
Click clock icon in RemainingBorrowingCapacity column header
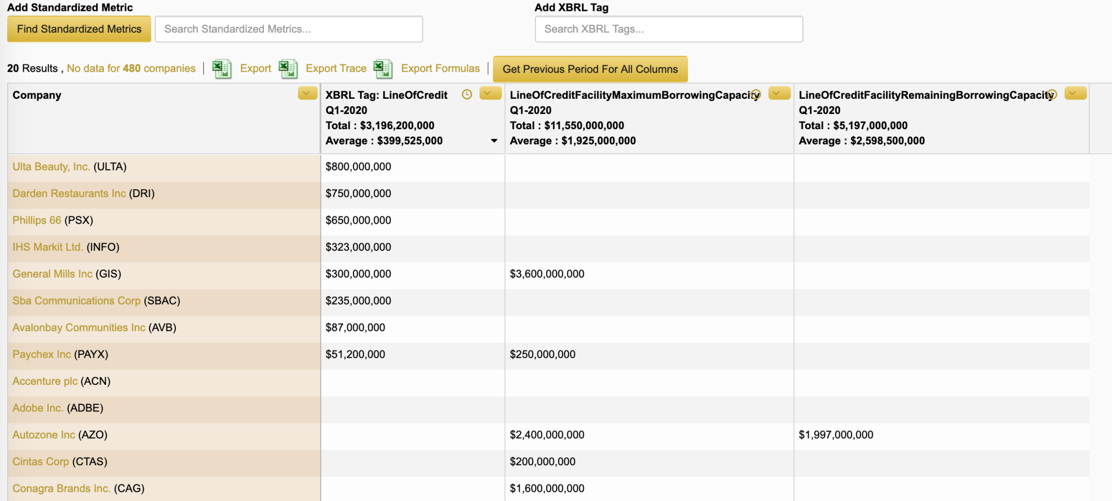[1052, 94]
